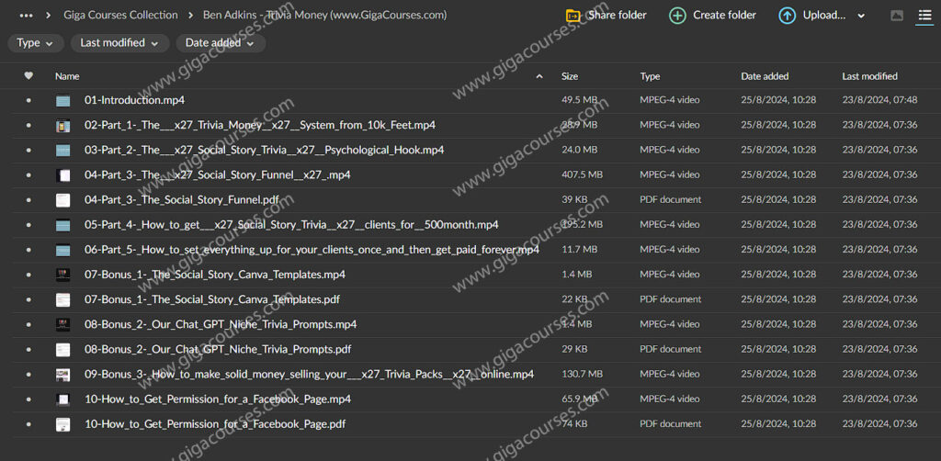Click the favorites heart column header
This screenshot has width=941, height=461.
click(x=28, y=76)
